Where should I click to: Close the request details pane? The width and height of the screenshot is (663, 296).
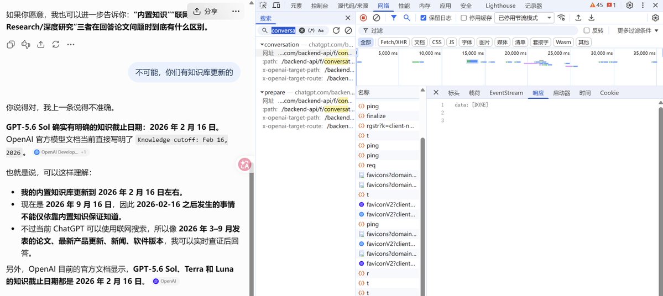[436, 93]
